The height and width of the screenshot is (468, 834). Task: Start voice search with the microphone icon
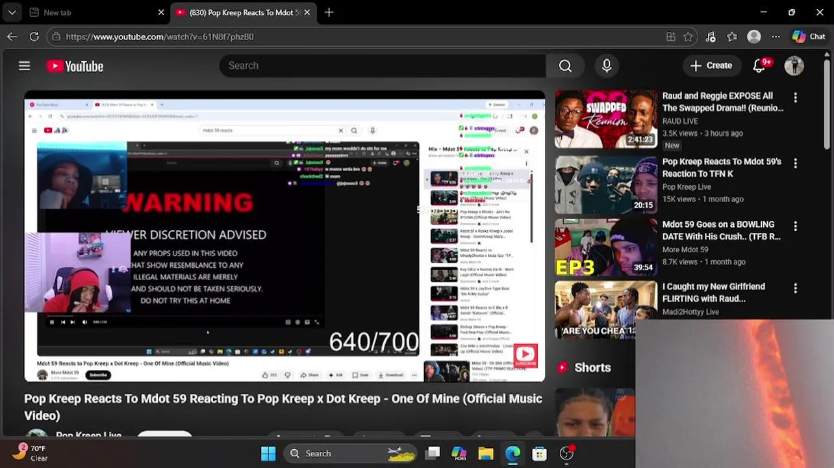pyautogui.click(x=607, y=66)
